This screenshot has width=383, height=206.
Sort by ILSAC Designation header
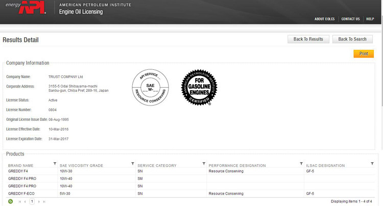[325, 166]
